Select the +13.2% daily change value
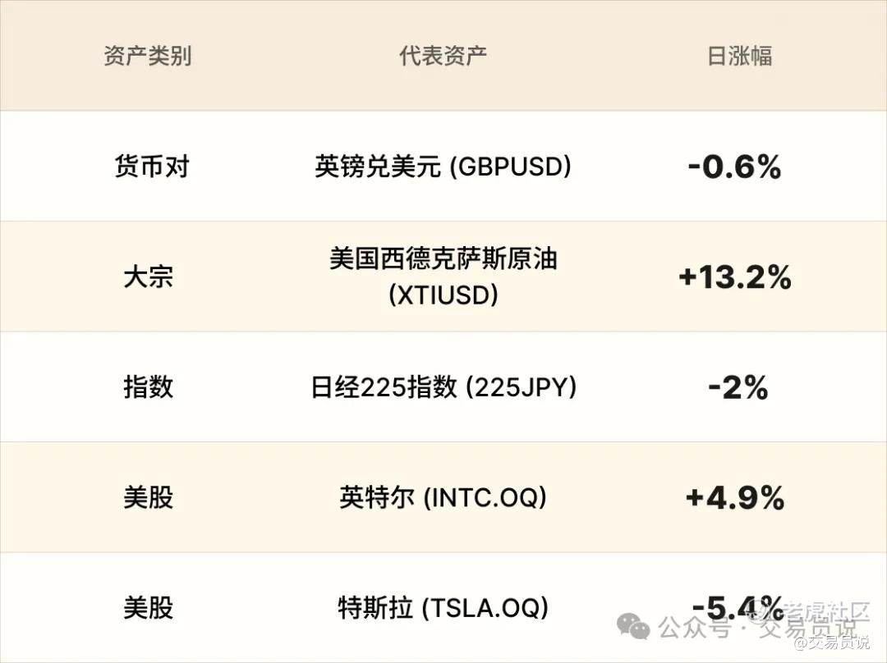Viewport: 887px width, 663px height. 735,277
